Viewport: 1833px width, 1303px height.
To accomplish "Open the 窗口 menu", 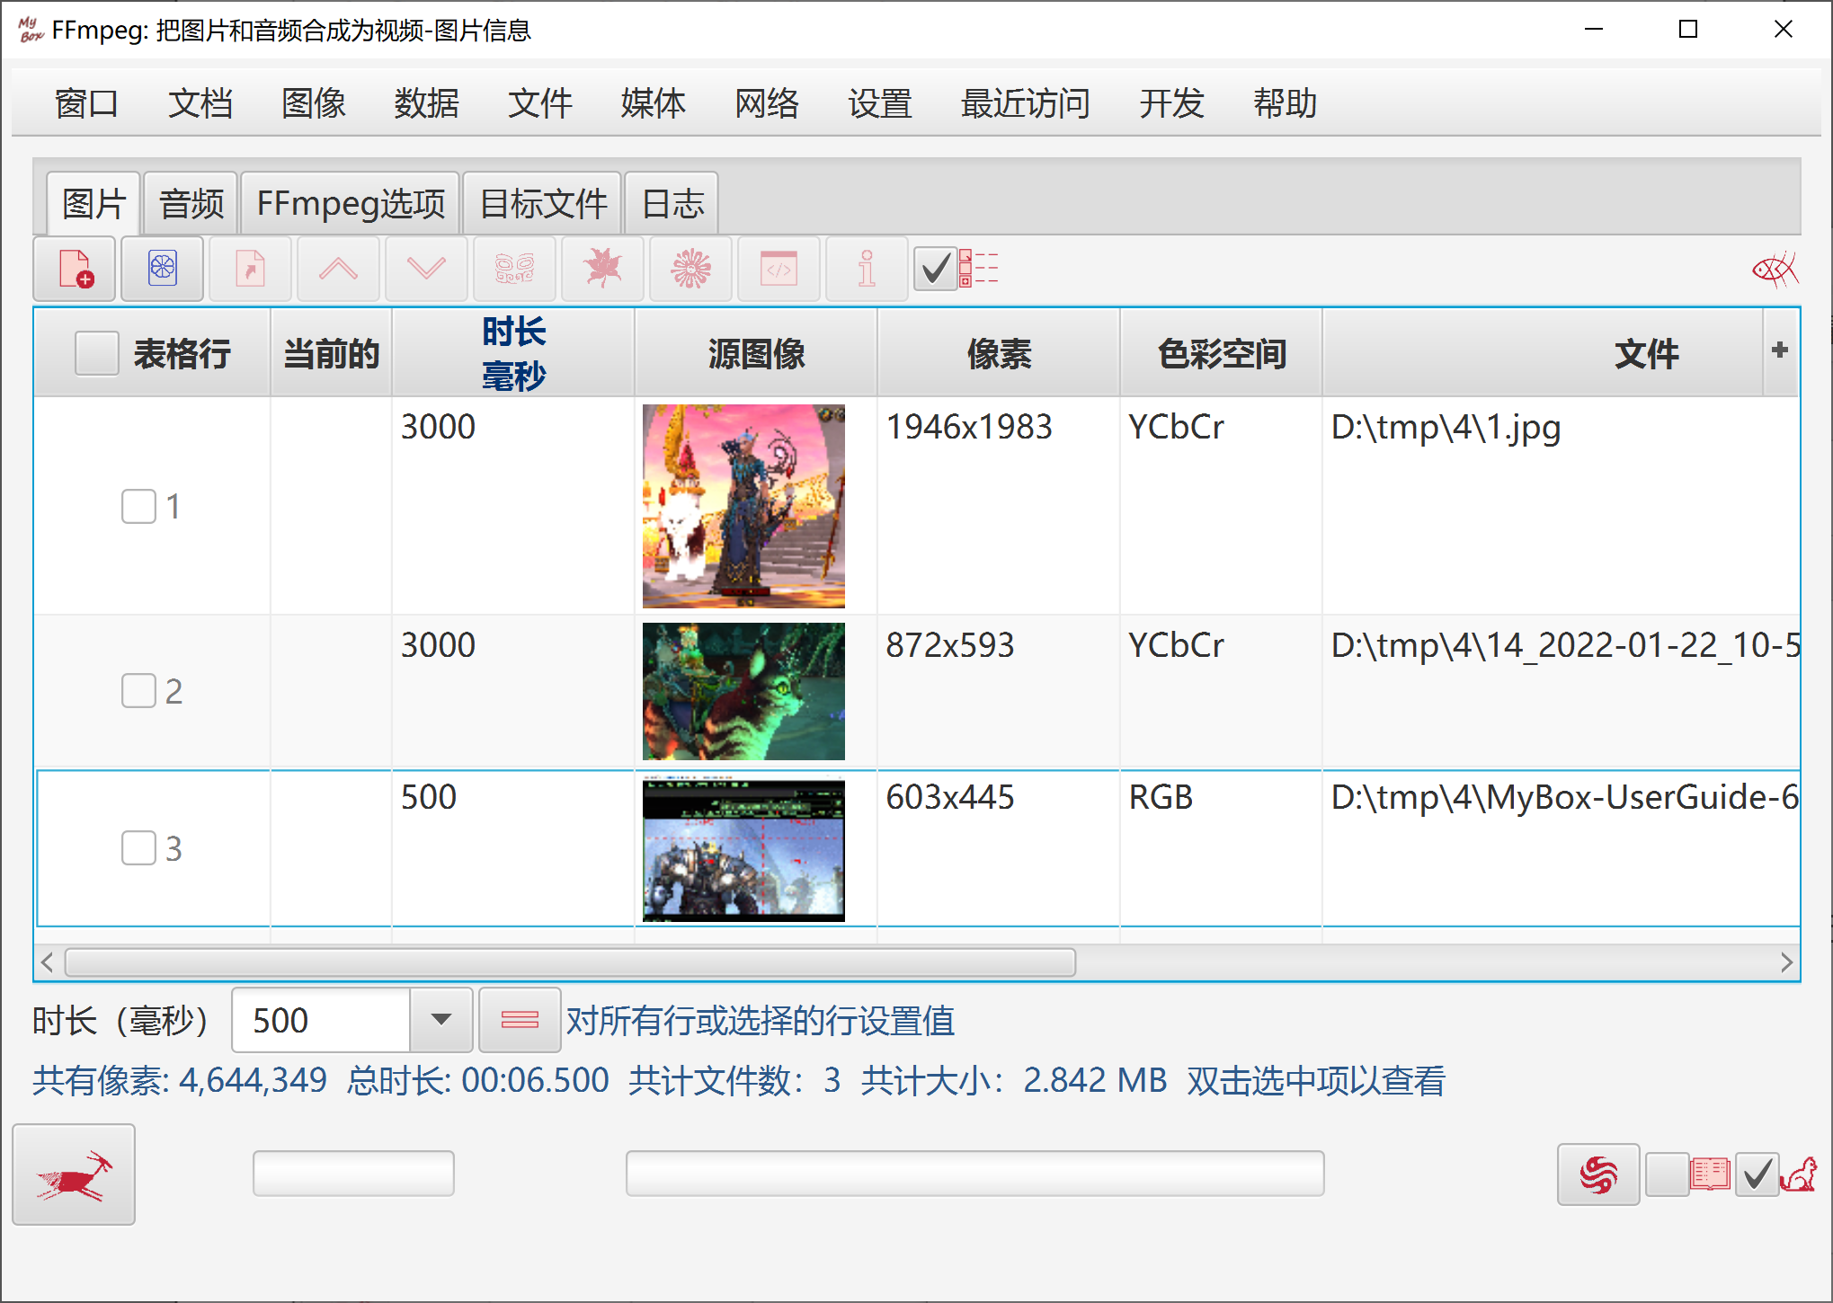I will pos(86,103).
